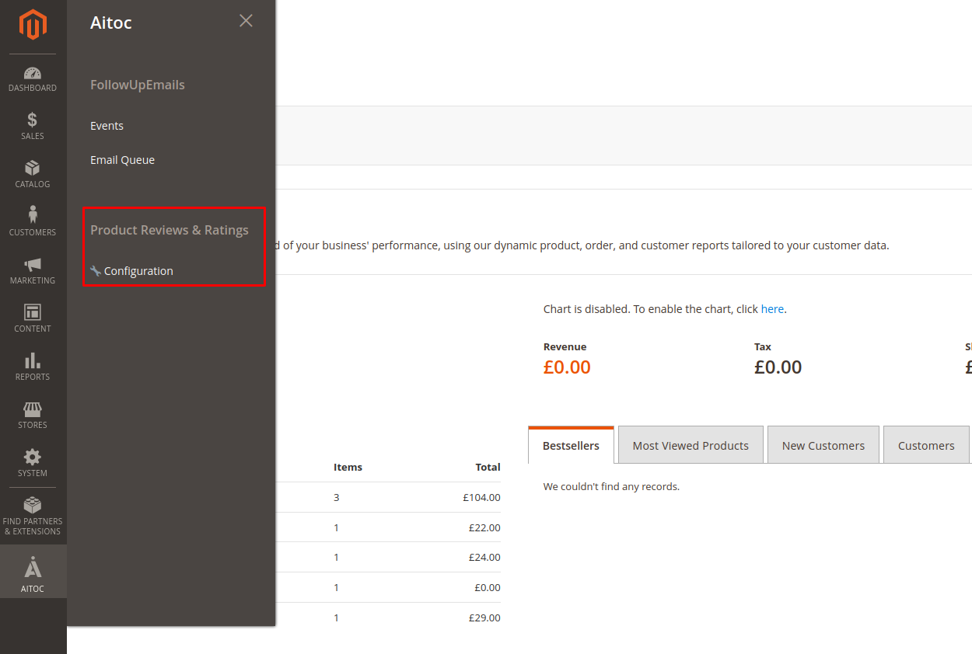Click the £24.00 total cell
The image size is (972, 654).
(484, 557)
